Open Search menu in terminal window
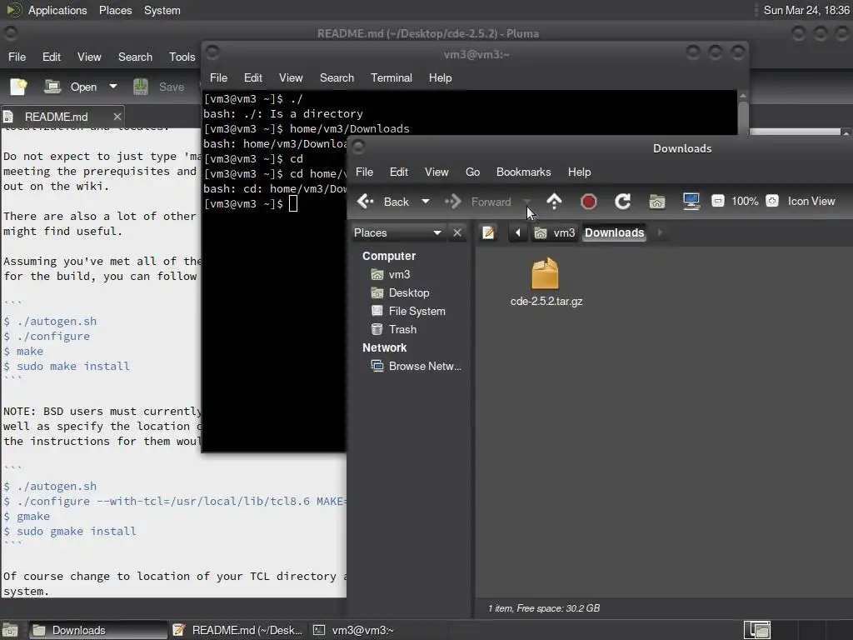The width and height of the screenshot is (853, 640). 337,77
